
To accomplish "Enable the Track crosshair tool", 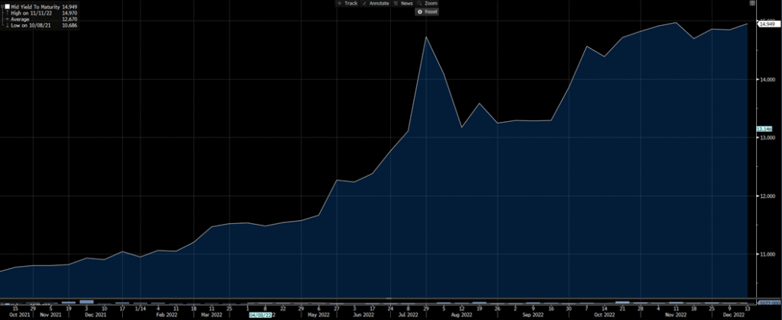I will coord(348,4).
